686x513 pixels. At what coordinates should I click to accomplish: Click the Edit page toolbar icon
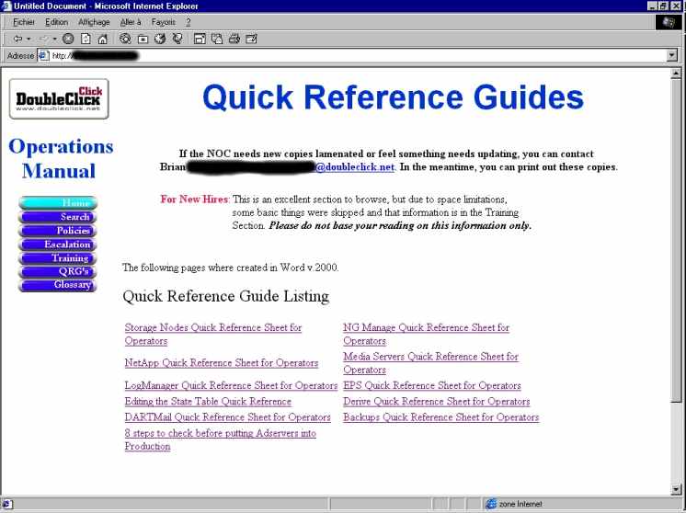pyautogui.click(x=252, y=39)
